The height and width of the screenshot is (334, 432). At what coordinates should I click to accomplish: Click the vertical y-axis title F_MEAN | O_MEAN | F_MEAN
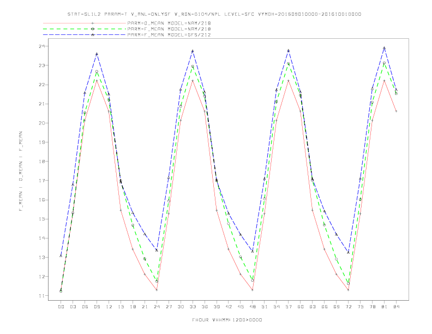click(x=21, y=171)
